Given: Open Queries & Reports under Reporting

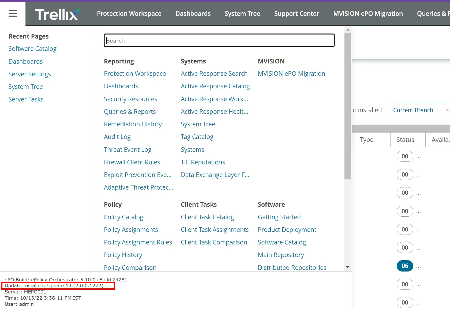Looking at the screenshot, I should [130, 112].
